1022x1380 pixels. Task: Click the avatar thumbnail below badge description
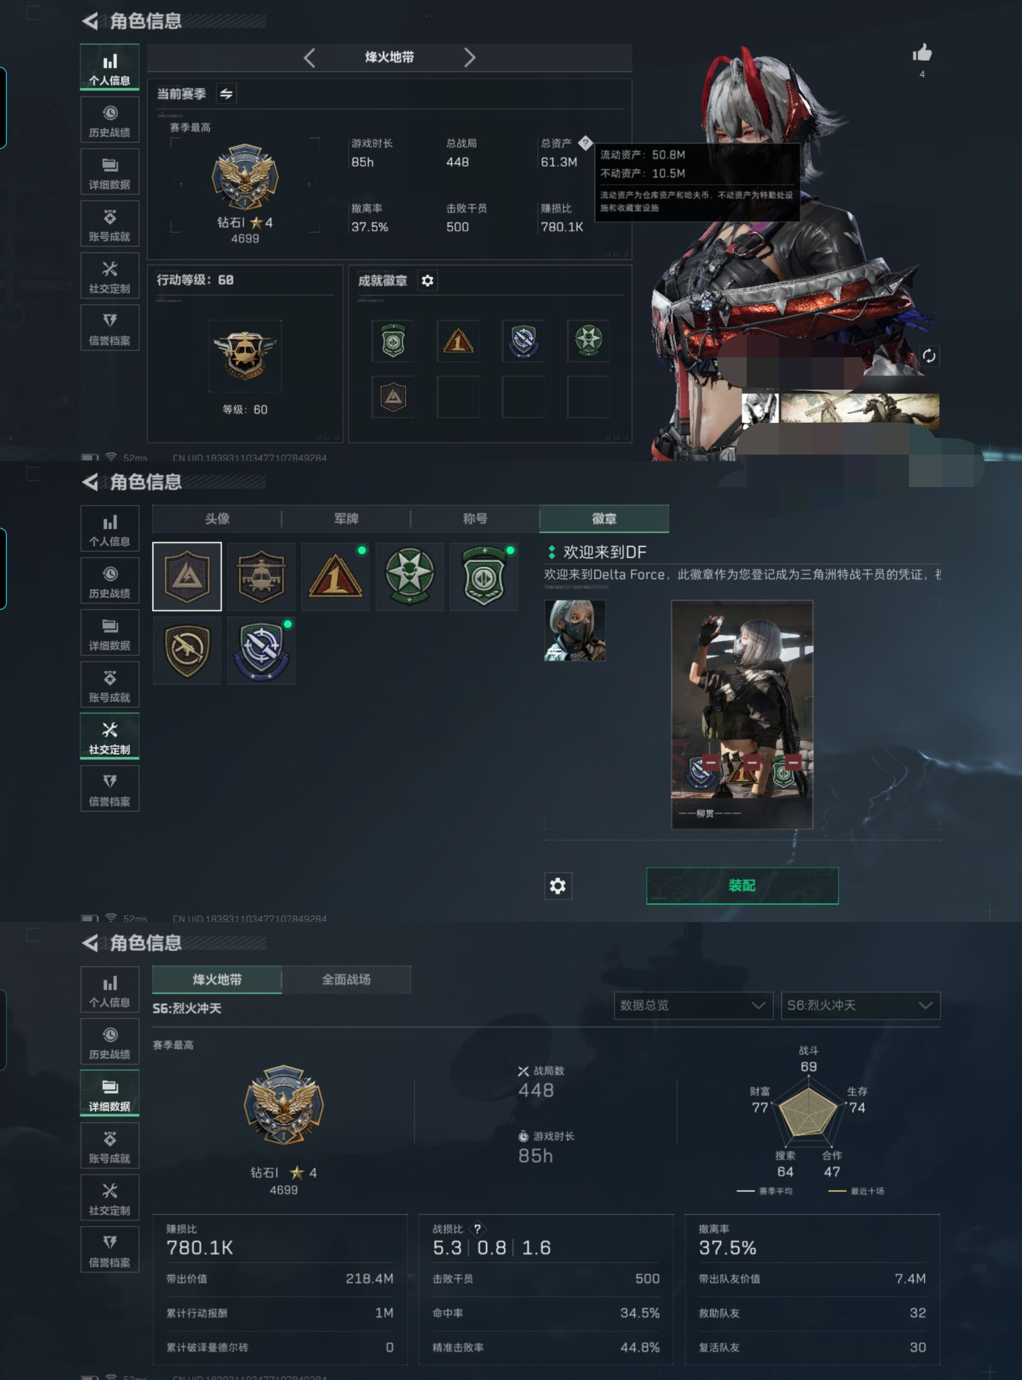(574, 630)
